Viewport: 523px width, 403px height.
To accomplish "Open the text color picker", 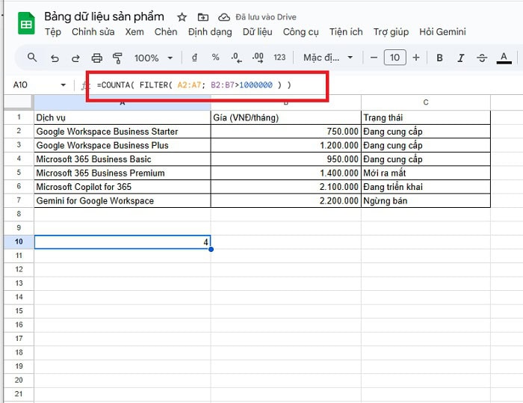I will [x=504, y=58].
